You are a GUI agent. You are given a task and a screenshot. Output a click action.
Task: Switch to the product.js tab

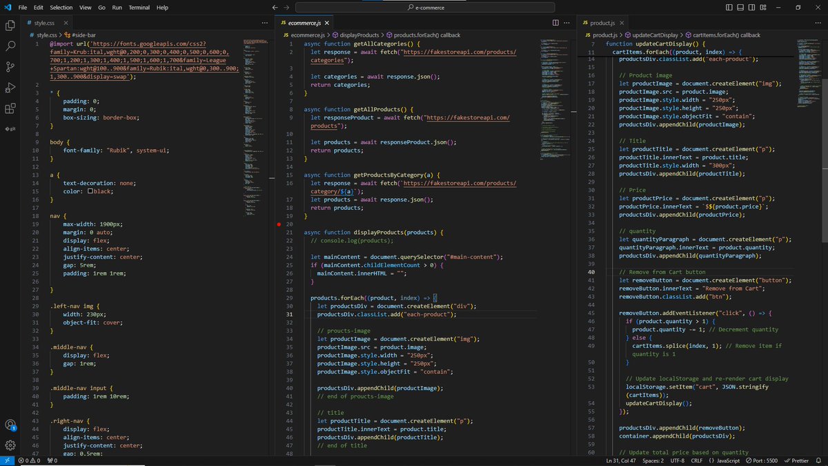pos(601,23)
